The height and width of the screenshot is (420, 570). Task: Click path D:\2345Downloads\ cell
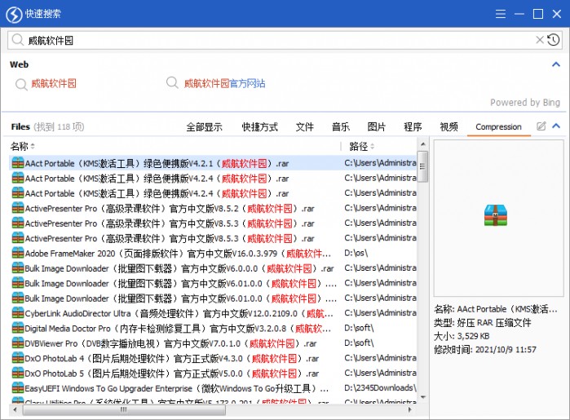(380, 387)
